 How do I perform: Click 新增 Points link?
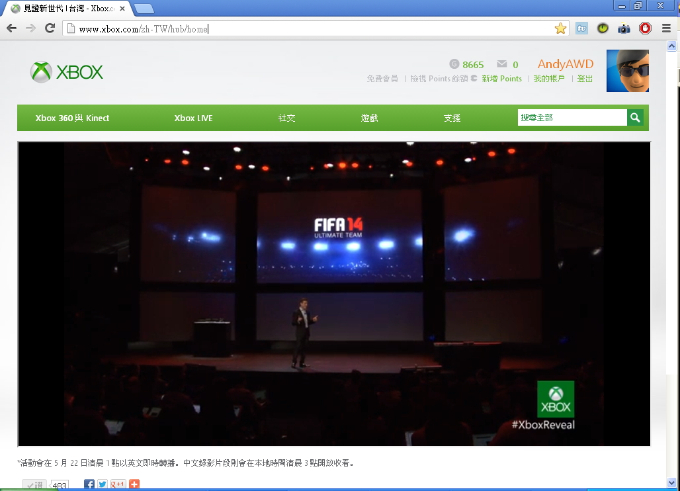tap(502, 79)
